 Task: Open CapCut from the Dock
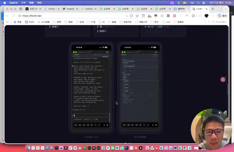click(x=117, y=148)
